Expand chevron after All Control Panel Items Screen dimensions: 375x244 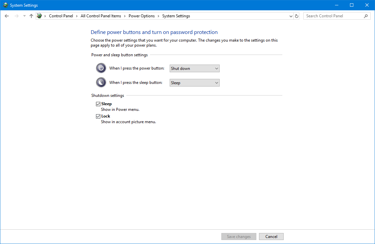pos(125,16)
